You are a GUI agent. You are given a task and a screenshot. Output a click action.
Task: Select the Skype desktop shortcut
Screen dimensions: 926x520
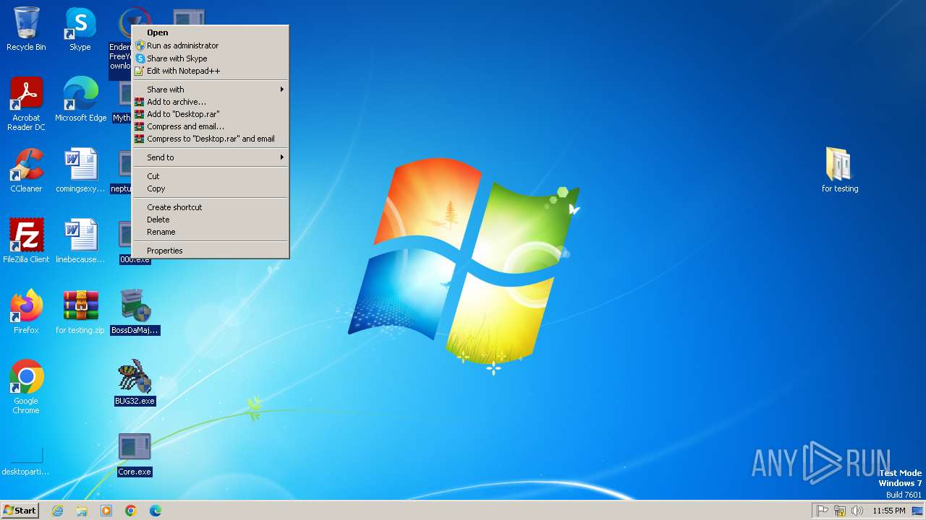pos(80,29)
